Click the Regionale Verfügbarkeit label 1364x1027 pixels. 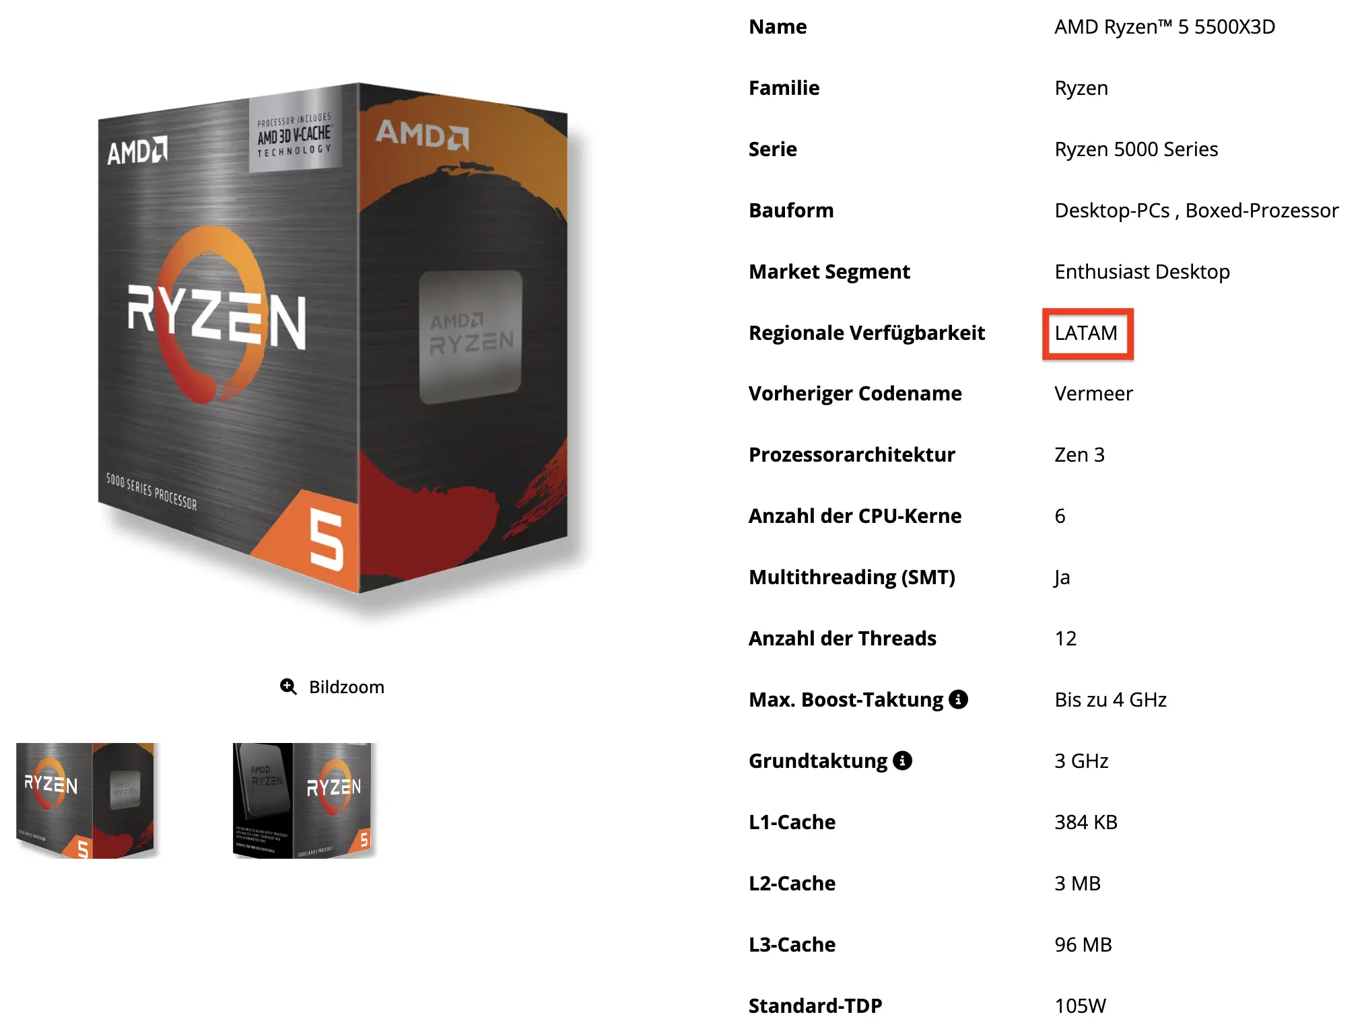coord(866,332)
